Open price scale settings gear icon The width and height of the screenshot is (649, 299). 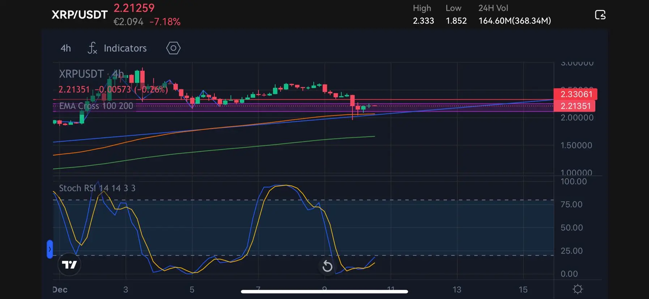tap(578, 289)
